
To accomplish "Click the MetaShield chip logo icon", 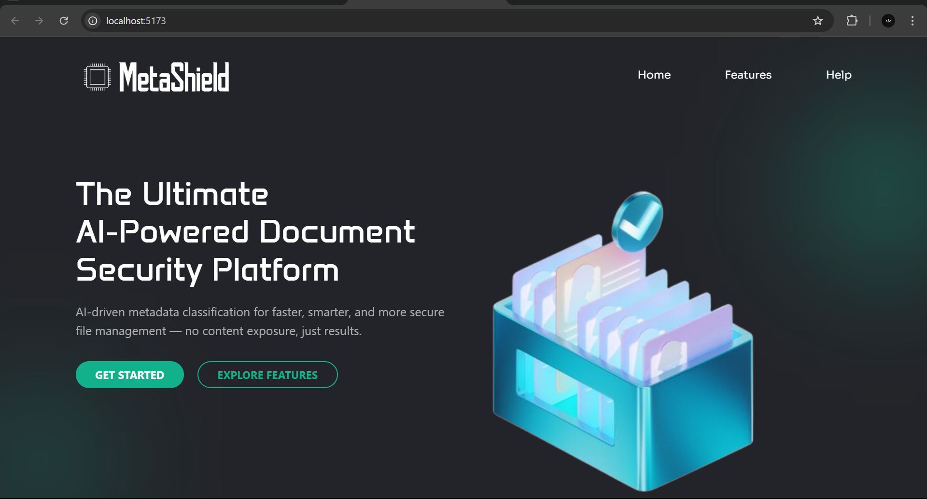I will pos(97,77).
